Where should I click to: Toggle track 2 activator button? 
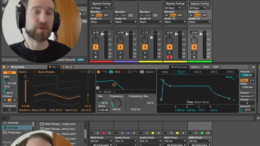coord(120,47)
